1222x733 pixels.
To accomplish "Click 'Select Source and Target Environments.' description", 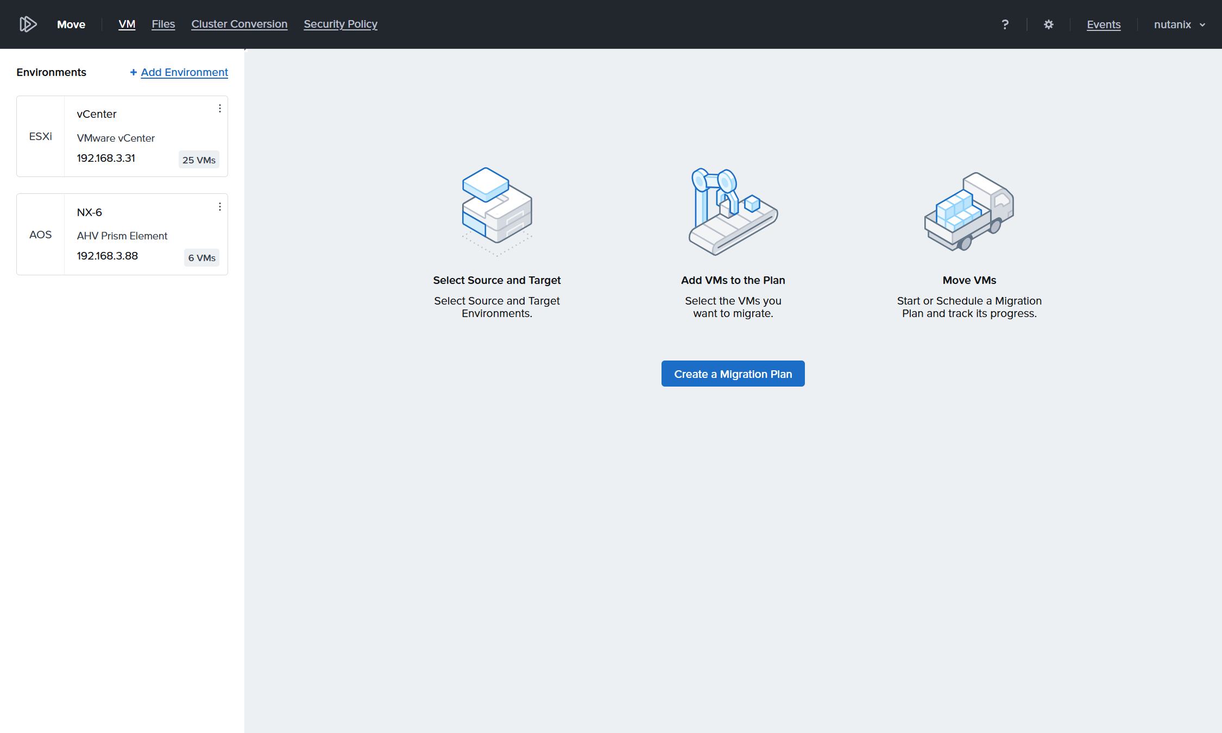I will (x=497, y=307).
